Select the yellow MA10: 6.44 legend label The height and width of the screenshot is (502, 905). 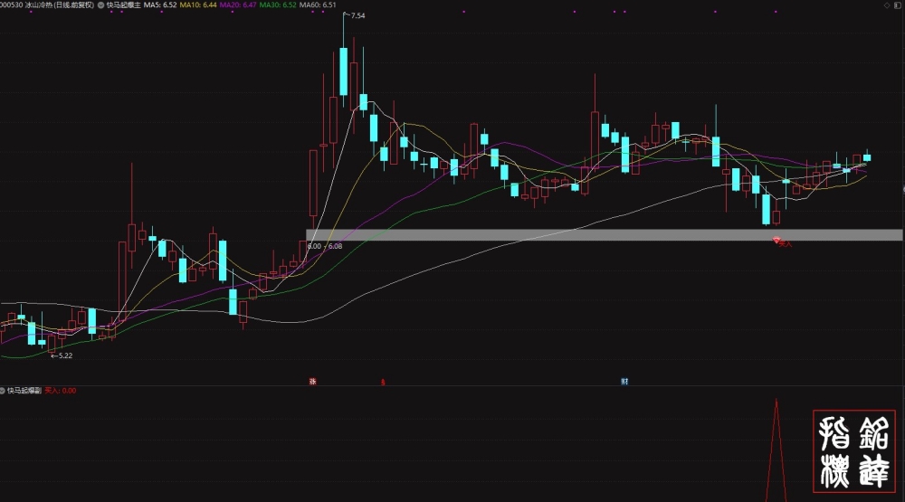point(198,5)
